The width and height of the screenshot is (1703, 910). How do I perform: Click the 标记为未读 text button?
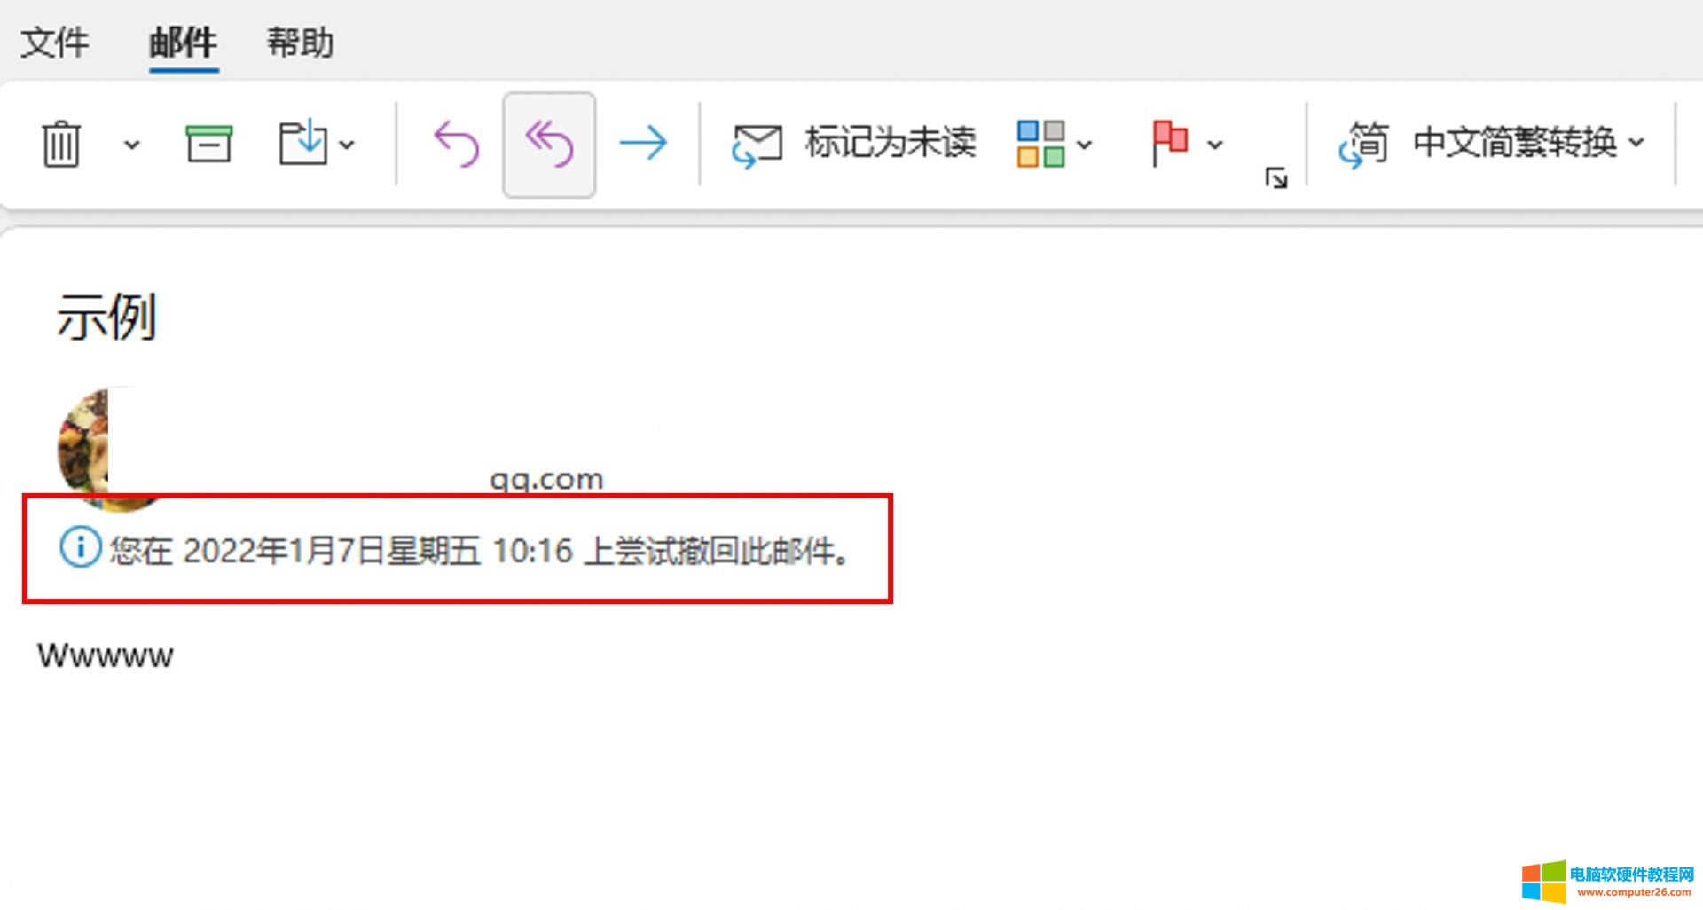[891, 143]
